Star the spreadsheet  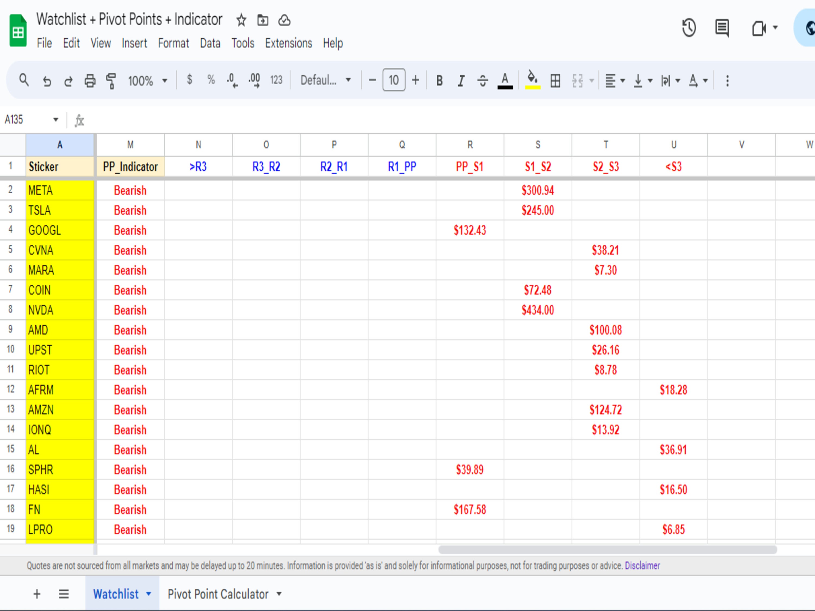coord(241,21)
